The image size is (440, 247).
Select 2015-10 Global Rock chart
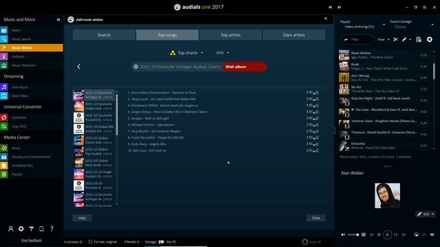93,163
